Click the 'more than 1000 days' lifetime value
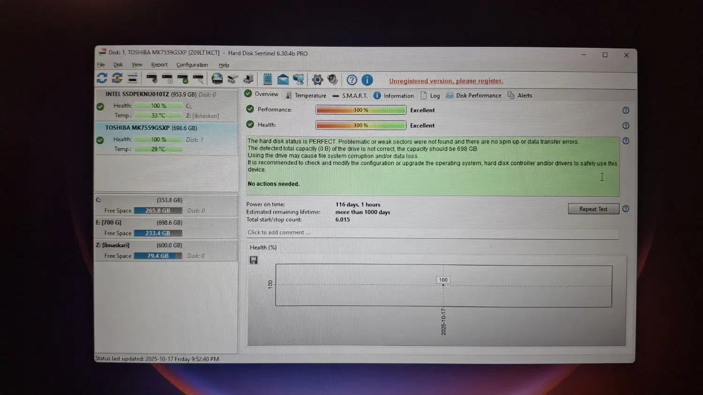Viewport: 703px width, 395px height. click(x=363, y=212)
